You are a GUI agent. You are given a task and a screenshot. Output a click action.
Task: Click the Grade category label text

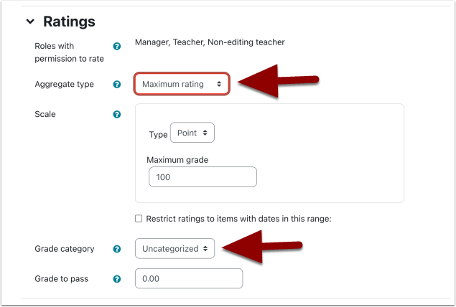pyautogui.click(x=64, y=250)
